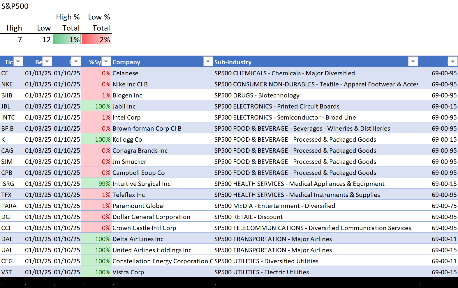Select the 0% cell in Celanese row
This screenshot has width=458, height=288.
[96, 73]
